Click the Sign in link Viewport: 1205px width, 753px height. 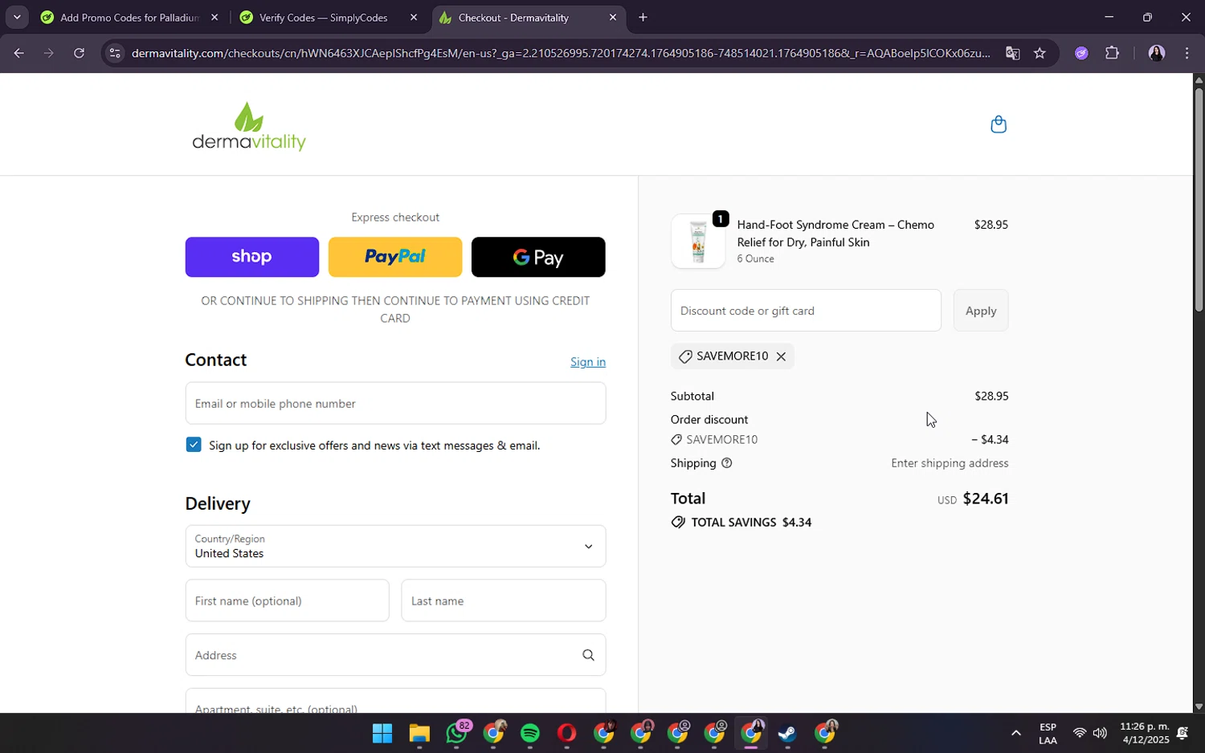tap(588, 362)
